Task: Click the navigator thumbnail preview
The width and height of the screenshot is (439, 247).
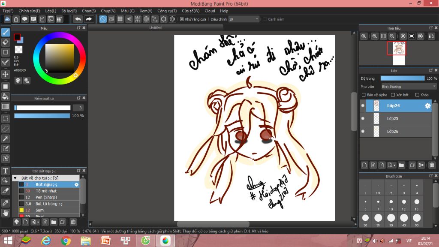Action: [399, 54]
